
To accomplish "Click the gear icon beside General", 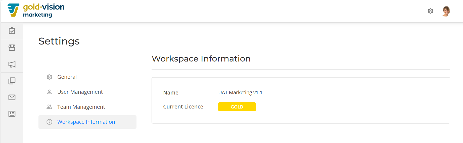I will [49, 77].
